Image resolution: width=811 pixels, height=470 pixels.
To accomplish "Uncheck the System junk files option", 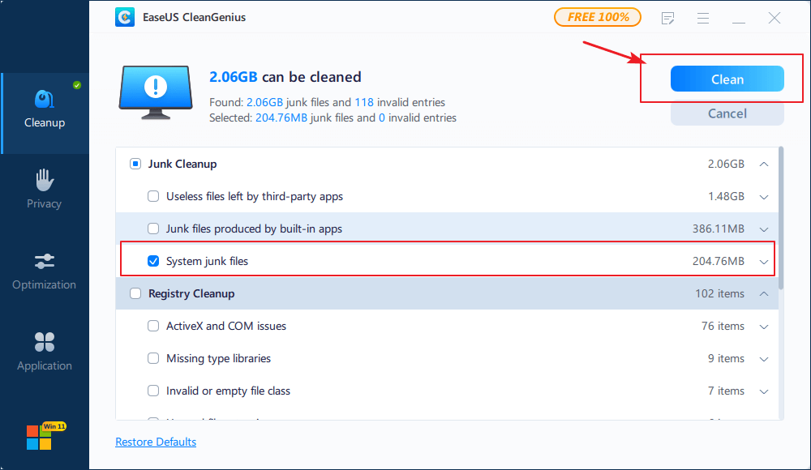I will (153, 261).
